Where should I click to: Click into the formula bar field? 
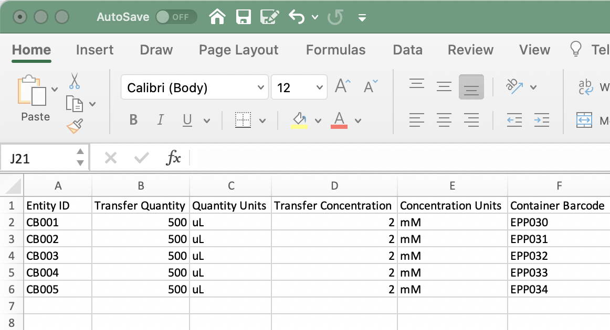tap(400, 158)
